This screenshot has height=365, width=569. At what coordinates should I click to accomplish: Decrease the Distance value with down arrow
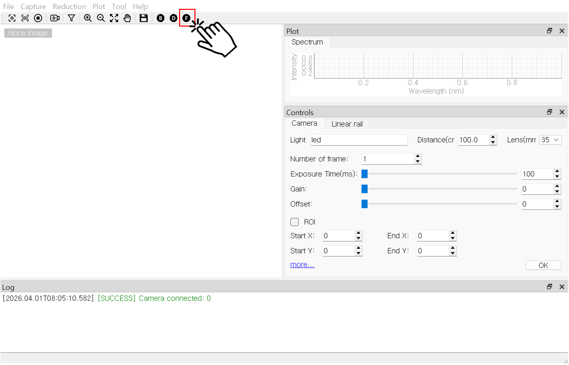click(493, 142)
